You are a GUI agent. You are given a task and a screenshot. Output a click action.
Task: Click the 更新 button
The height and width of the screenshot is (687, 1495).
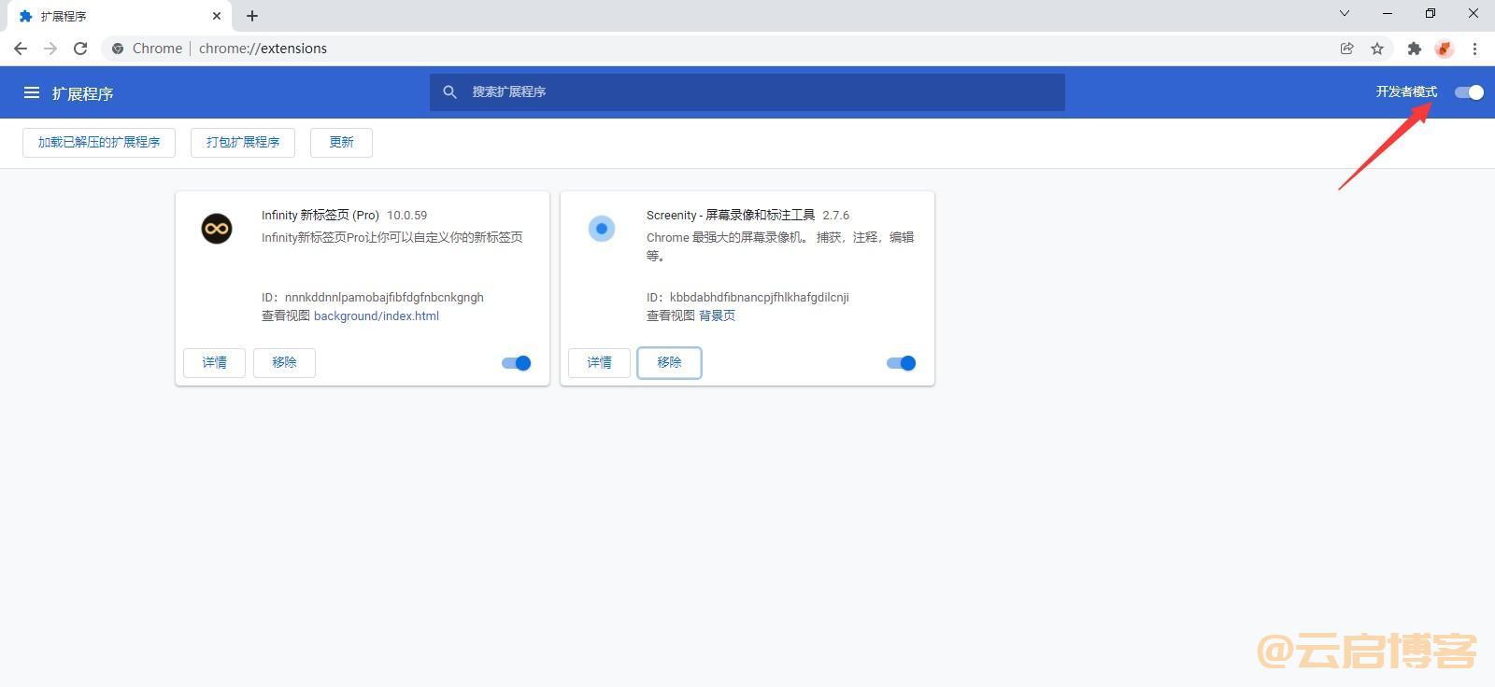[x=341, y=142]
